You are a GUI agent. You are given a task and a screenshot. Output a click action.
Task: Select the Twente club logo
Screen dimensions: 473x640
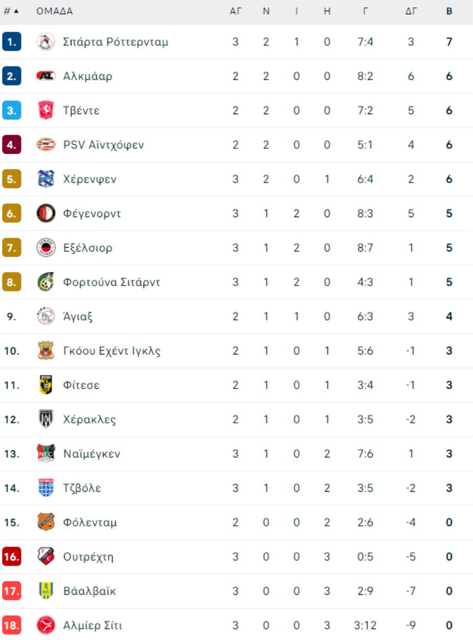point(46,110)
